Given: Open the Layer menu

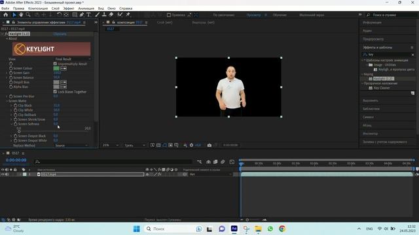Looking at the screenshot, I should tap(55, 8).
